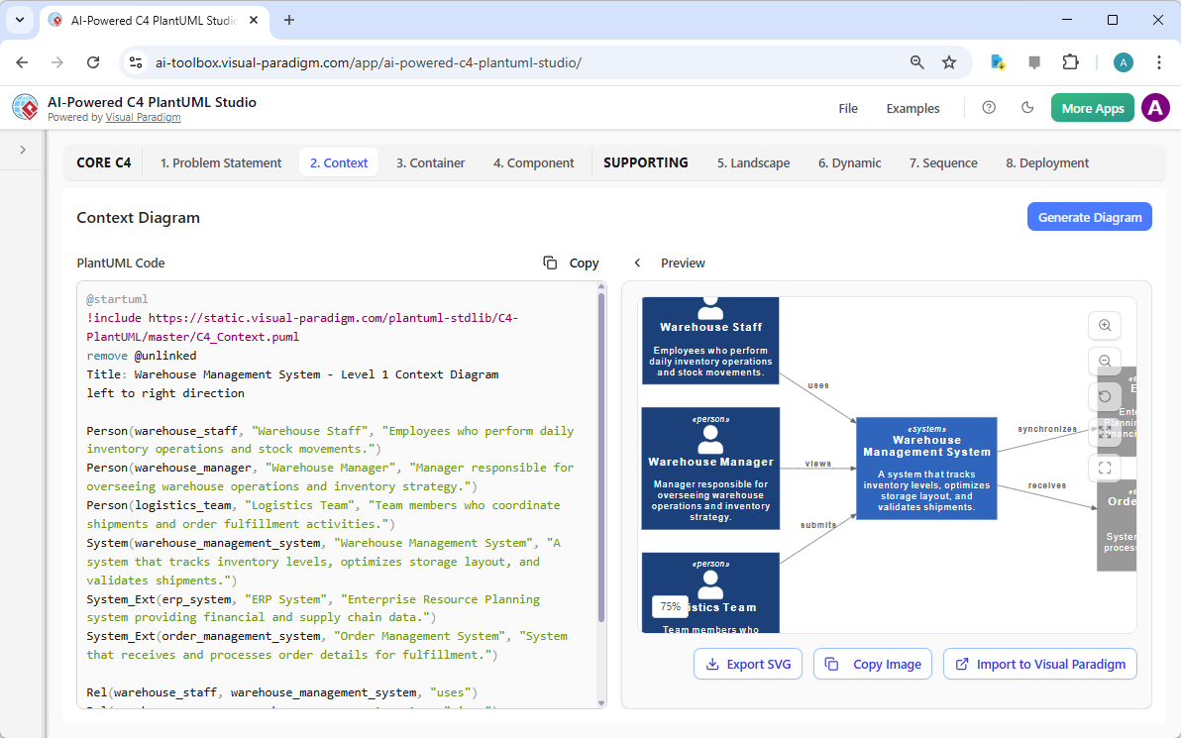Reset the diagram preview rotation
Viewport: 1181px width, 738px height.
coord(1104,396)
